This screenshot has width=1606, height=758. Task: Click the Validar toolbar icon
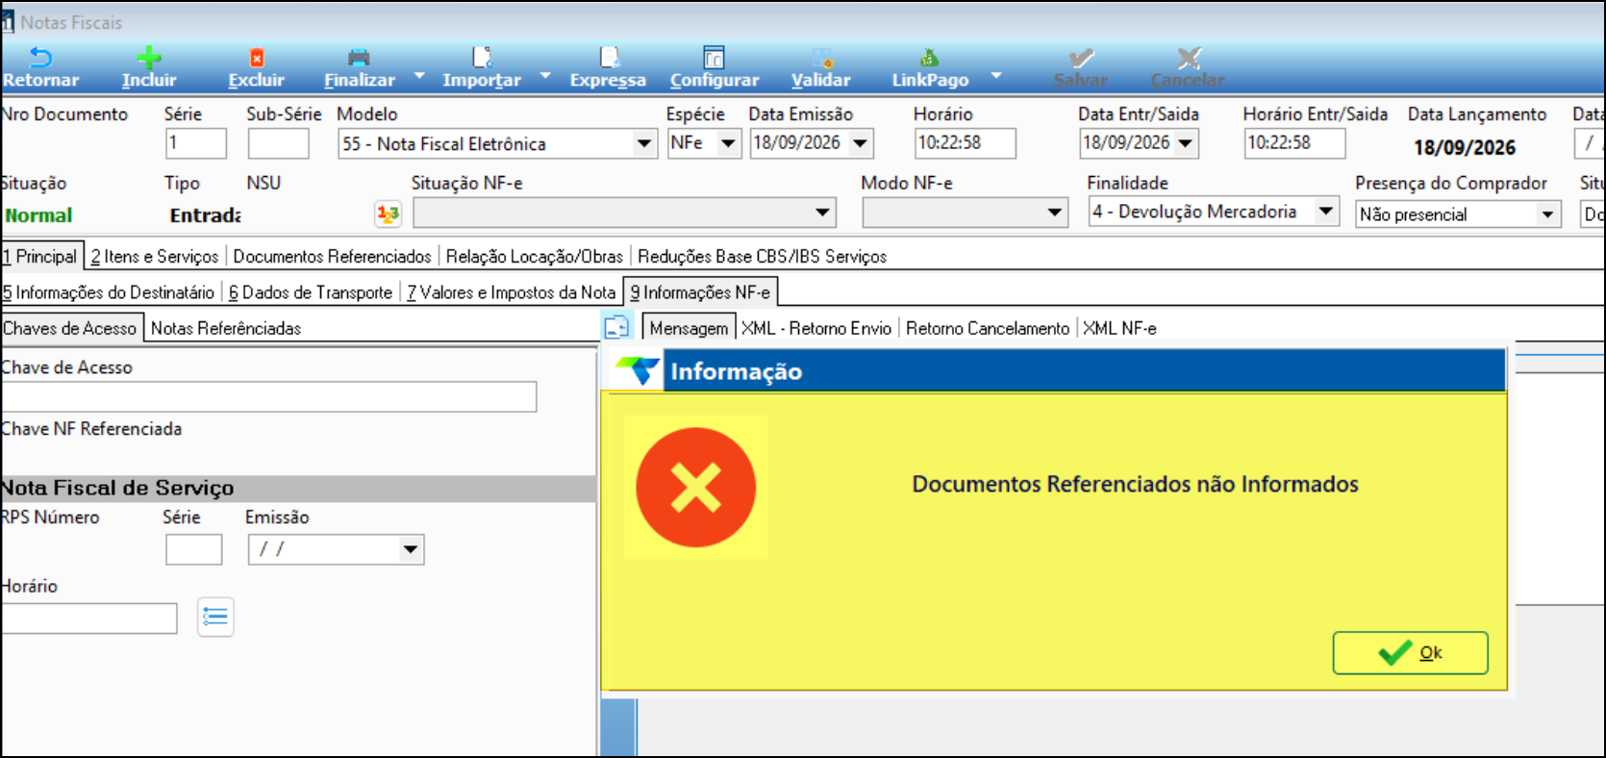[821, 58]
